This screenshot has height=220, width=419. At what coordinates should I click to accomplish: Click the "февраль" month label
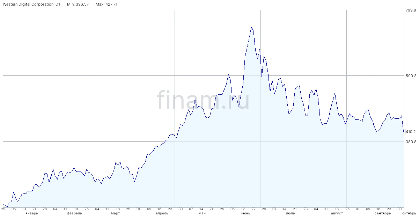click(74, 213)
